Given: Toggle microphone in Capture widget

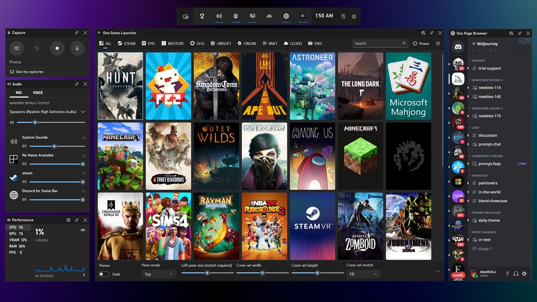Looking at the screenshot, I should point(77,48).
